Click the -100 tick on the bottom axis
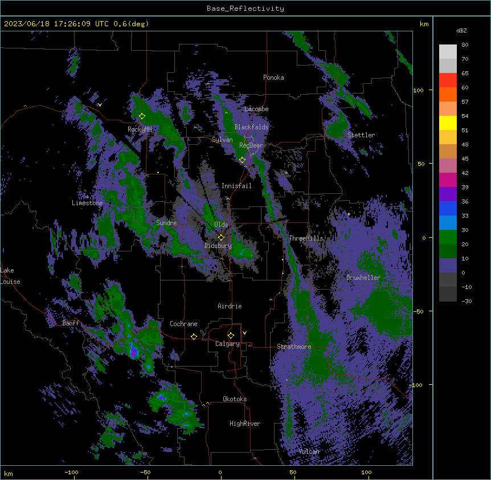 [71, 472]
